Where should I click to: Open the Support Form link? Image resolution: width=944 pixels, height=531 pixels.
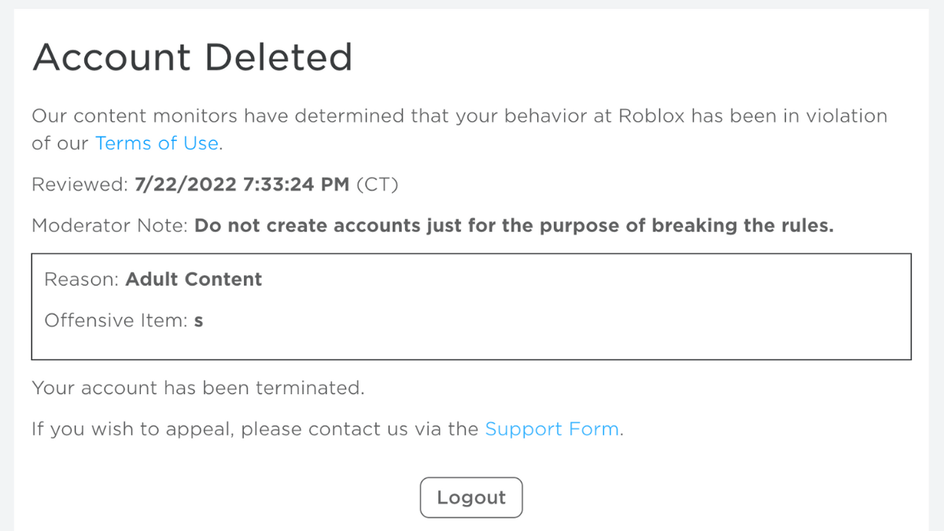tap(551, 429)
